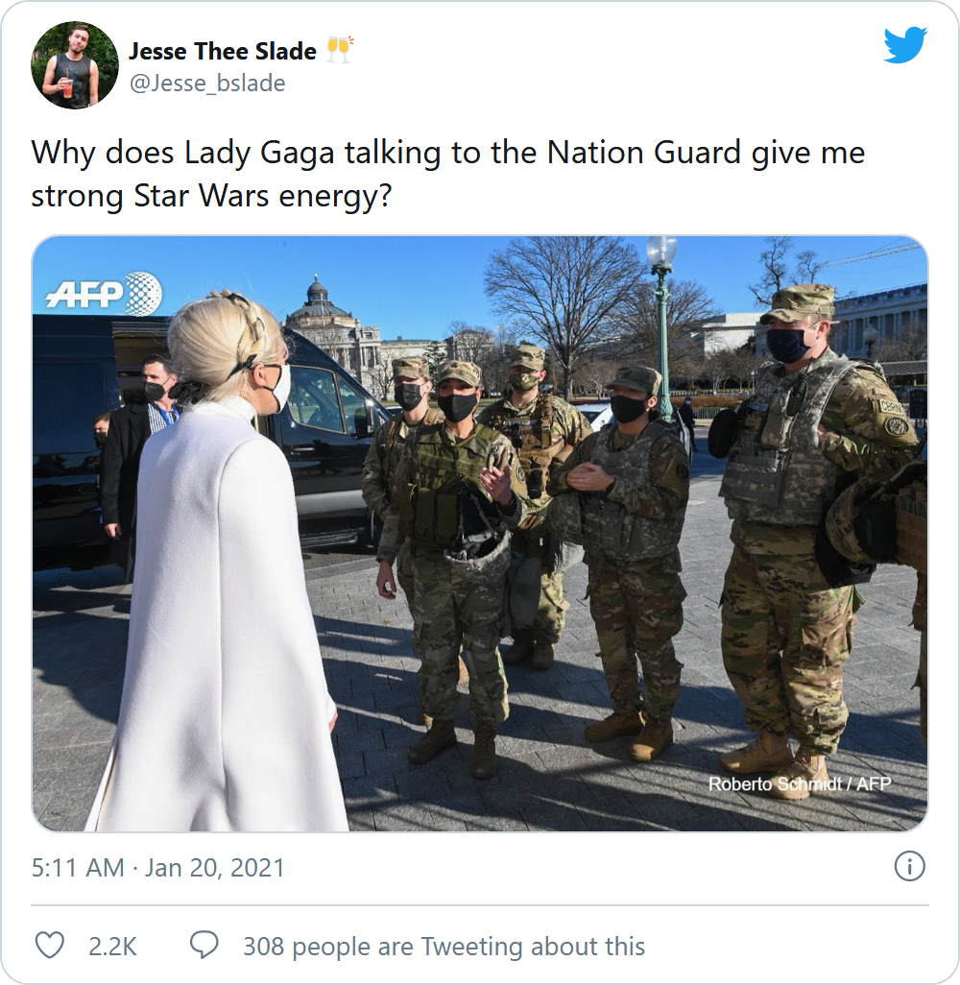
Task: Click the green street lamp post
Action: pyautogui.click(x=662, y=326)
